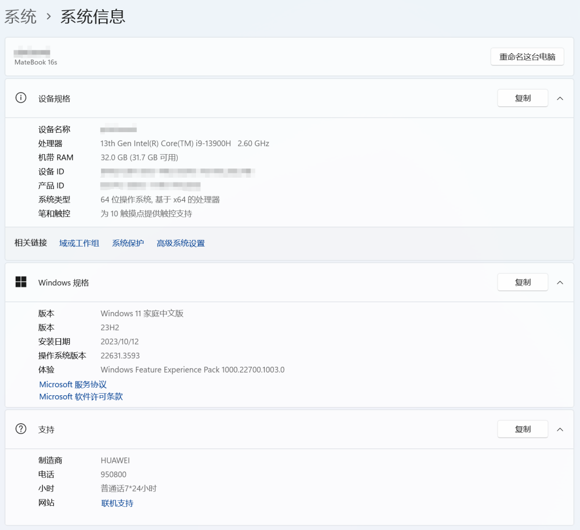Open 域或工作组 link

tap(79, 243)
